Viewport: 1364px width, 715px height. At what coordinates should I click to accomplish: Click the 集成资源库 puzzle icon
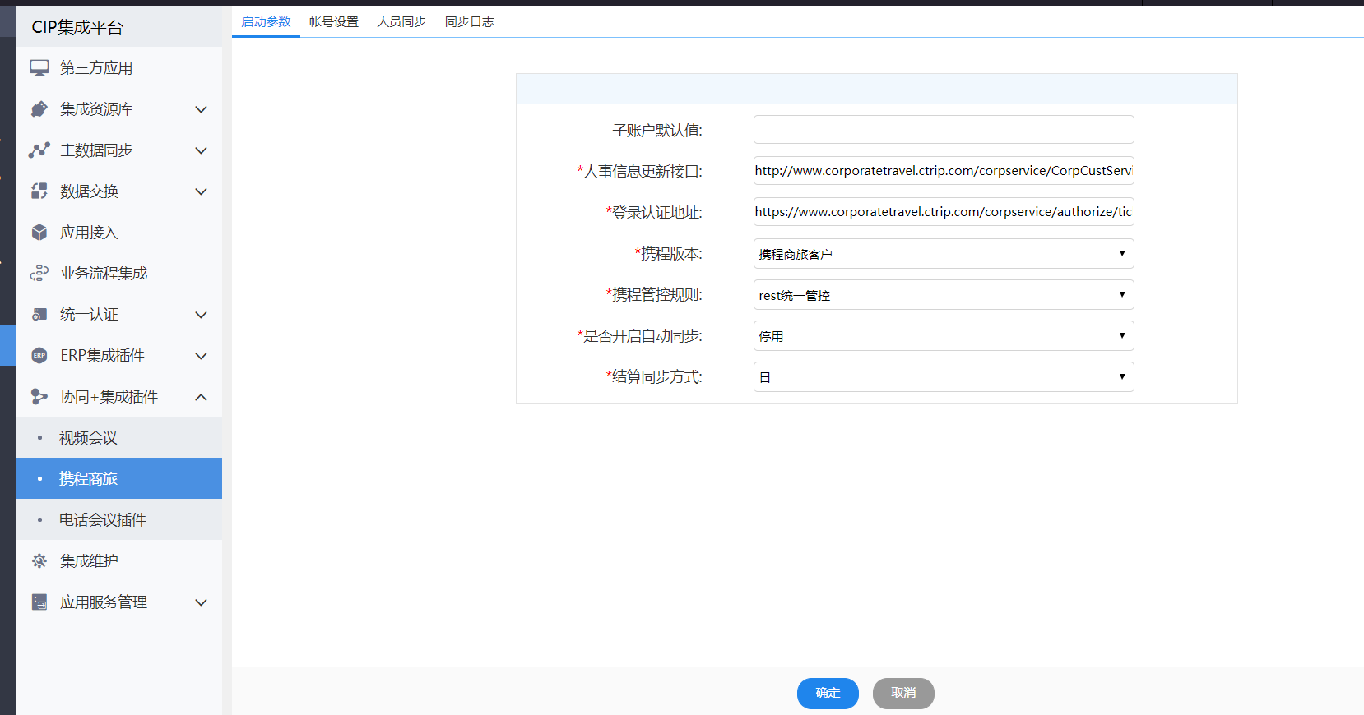pyautogui.click(x=39, y=109)
